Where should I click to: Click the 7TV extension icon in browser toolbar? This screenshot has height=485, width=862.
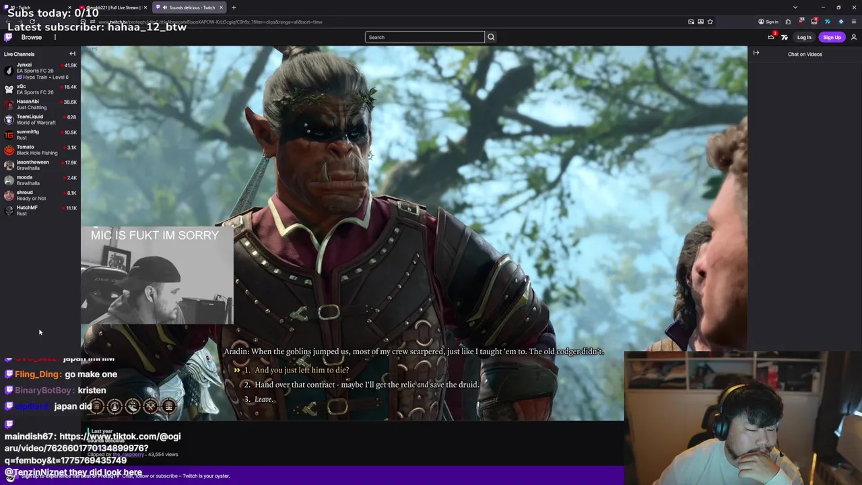point(828,22)
